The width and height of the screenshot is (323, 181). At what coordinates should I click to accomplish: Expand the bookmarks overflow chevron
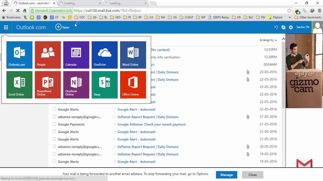click(290, 17)
